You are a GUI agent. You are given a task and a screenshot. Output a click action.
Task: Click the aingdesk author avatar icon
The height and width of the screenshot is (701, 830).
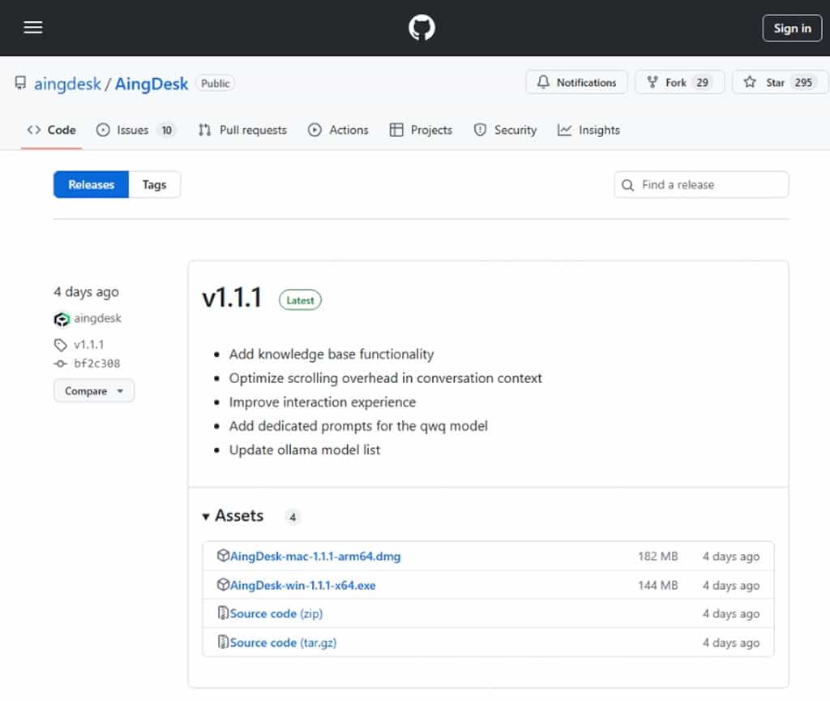pos(62,319)
